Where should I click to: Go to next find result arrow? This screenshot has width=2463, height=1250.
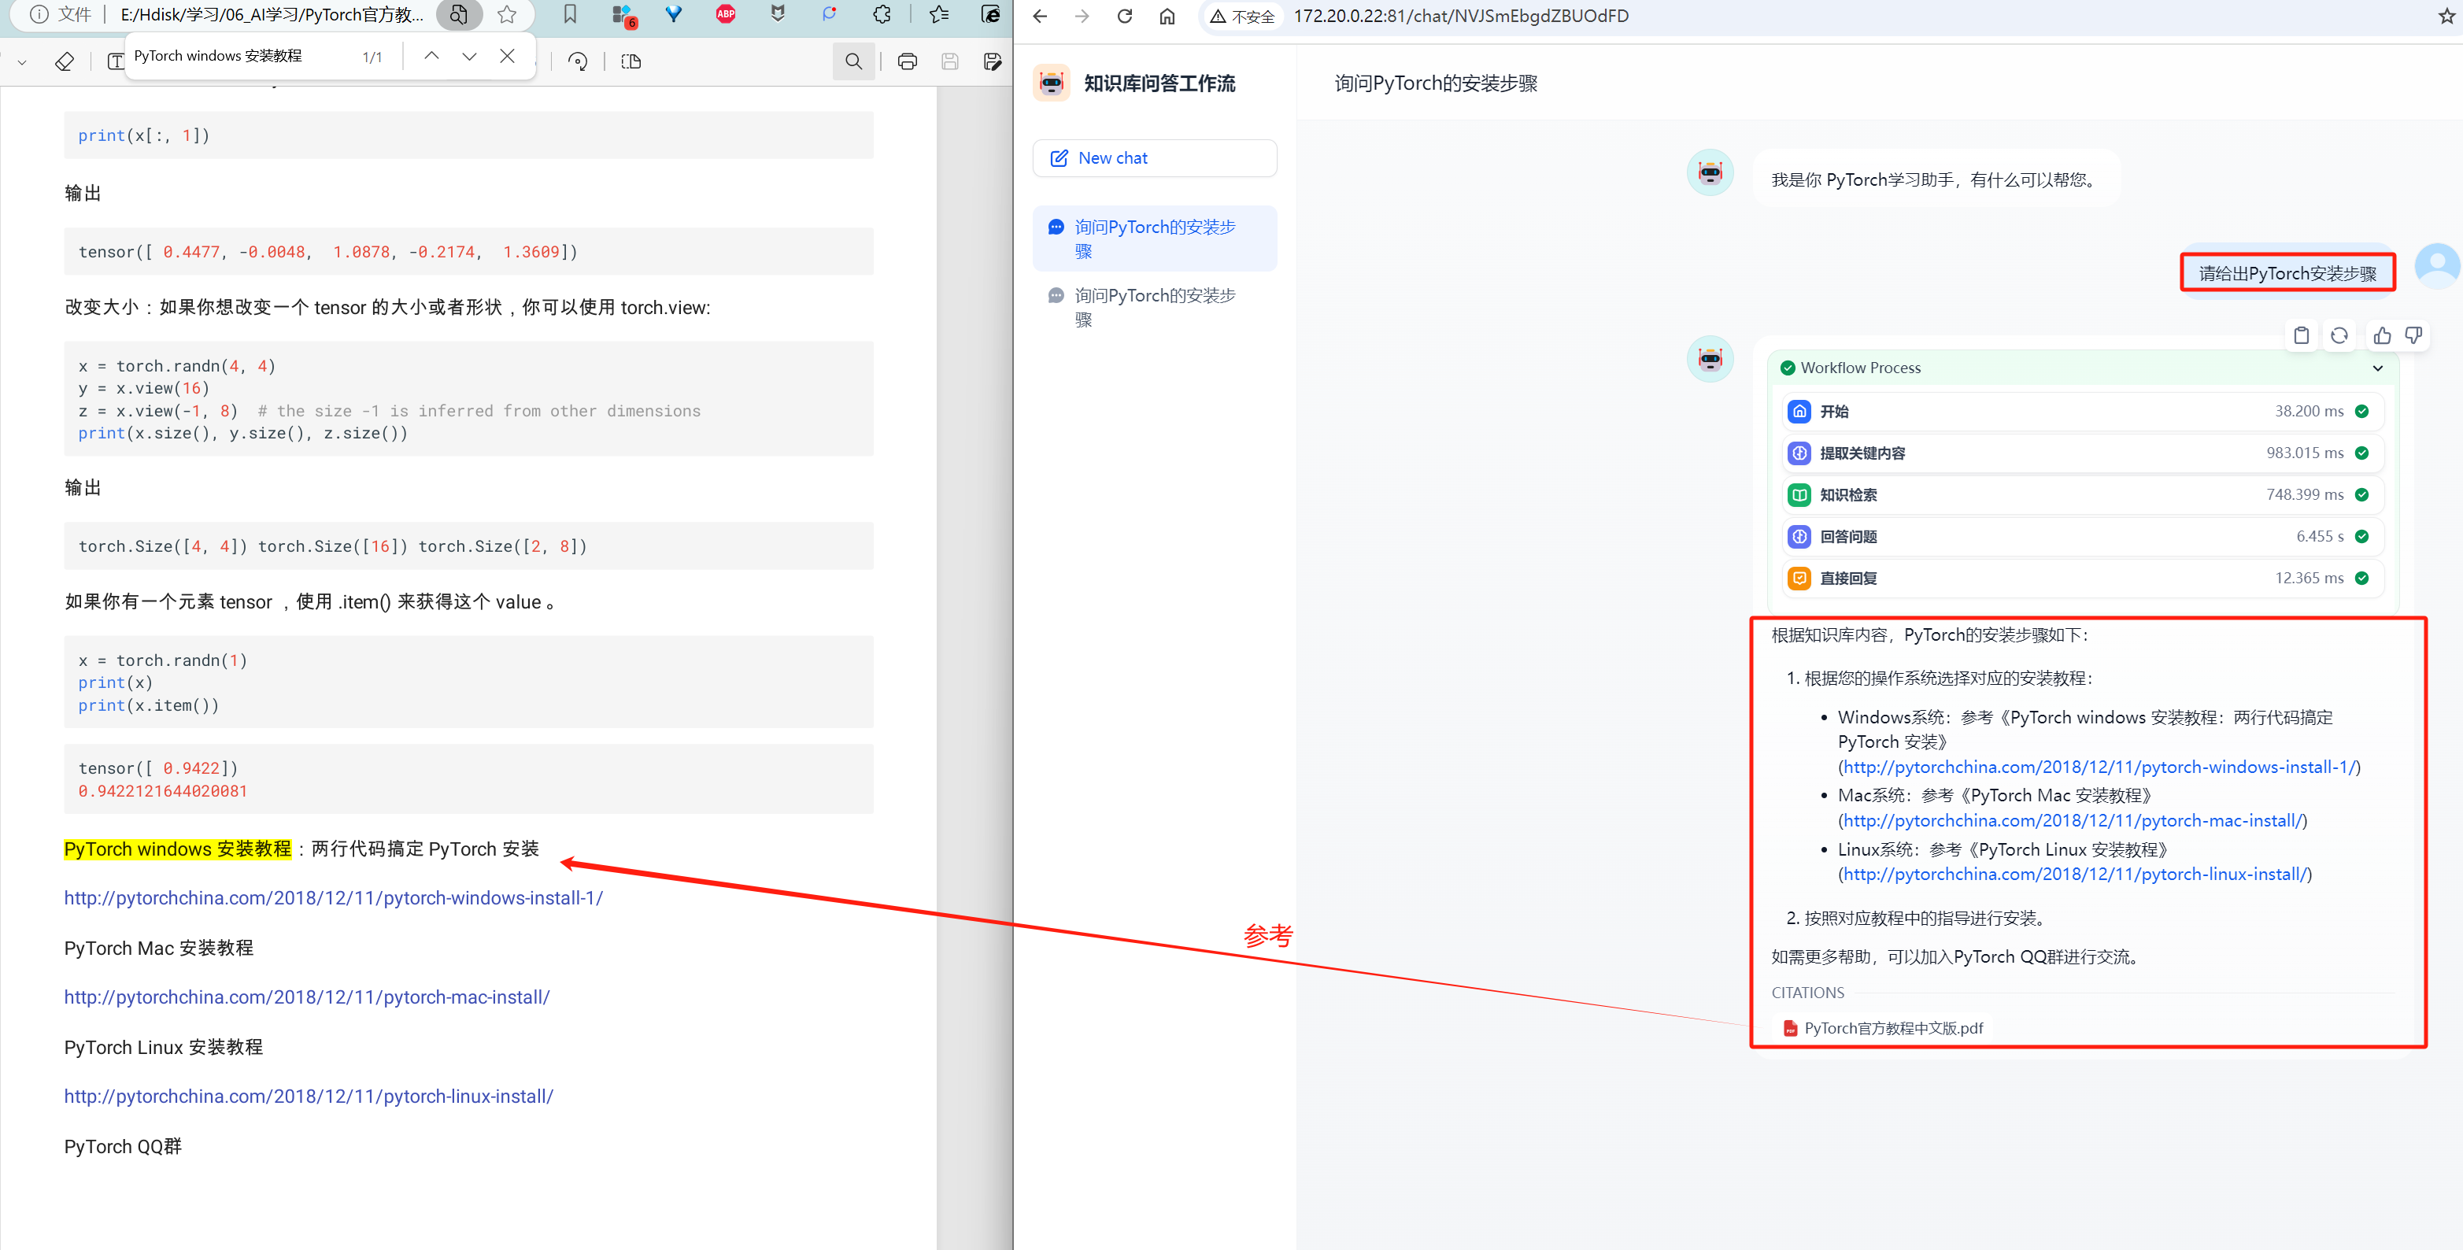(x=469, y=57)
